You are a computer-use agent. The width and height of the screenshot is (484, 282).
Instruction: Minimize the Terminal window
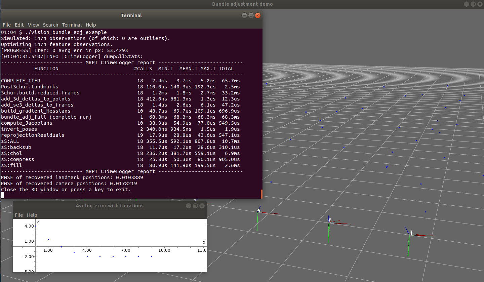244,15
